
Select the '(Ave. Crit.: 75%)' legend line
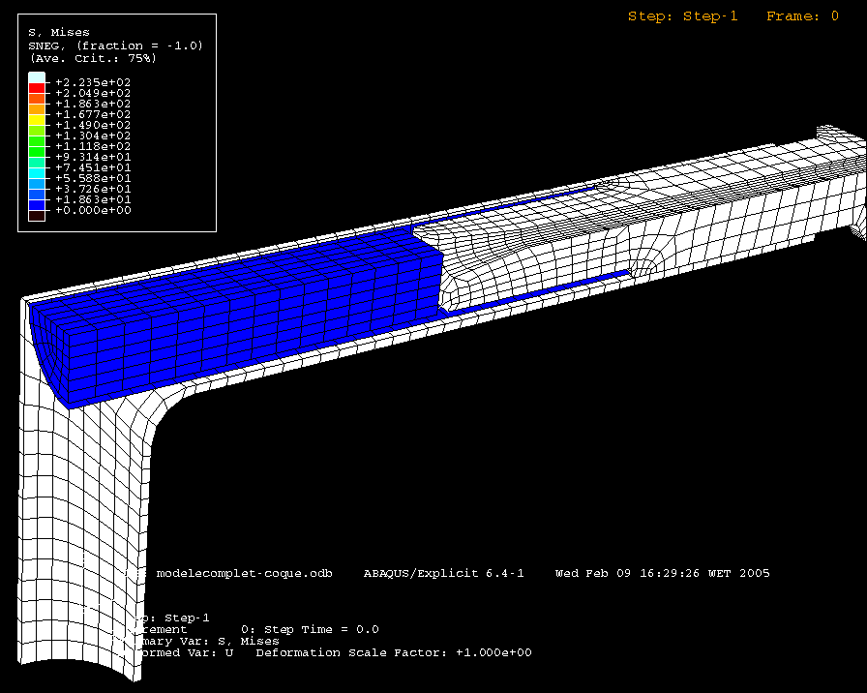click(x=93, y=58)
